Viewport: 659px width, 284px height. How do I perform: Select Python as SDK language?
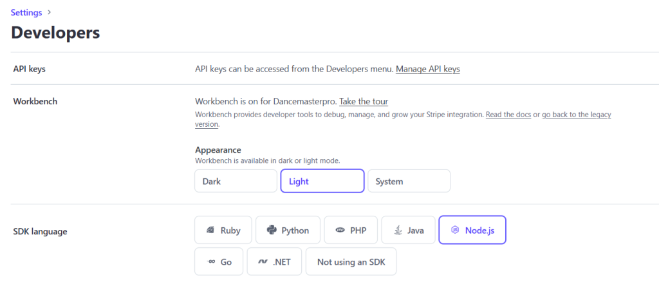click(288, 230)
